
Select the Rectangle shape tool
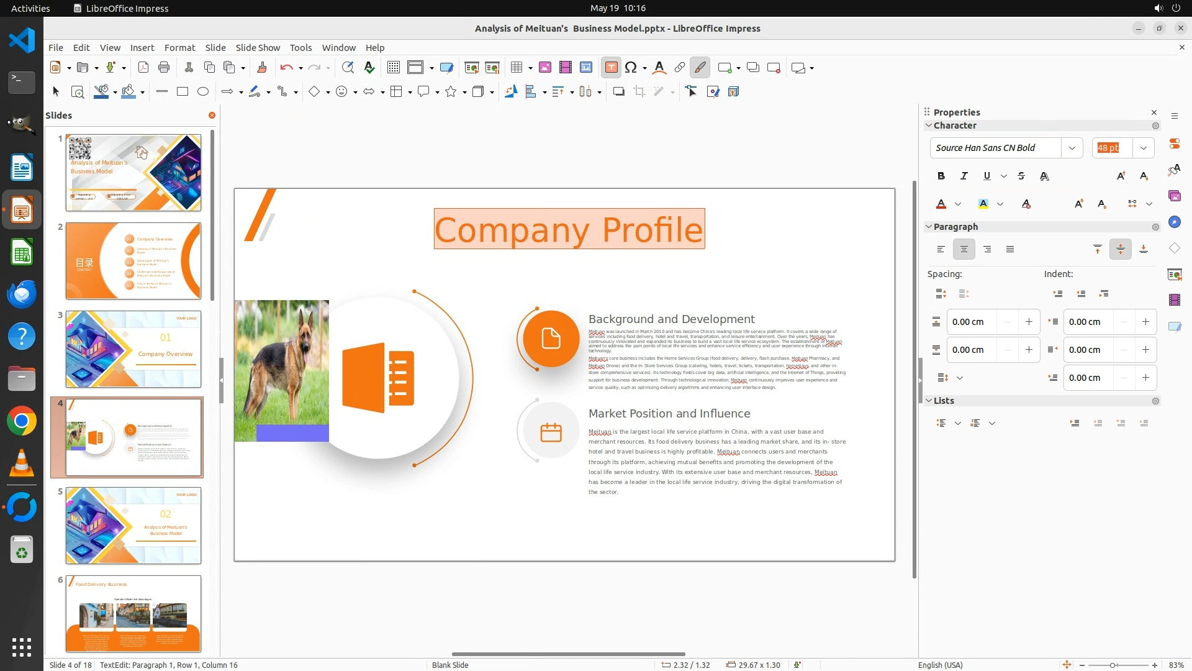pyautogui.click(x=183, y=92)
